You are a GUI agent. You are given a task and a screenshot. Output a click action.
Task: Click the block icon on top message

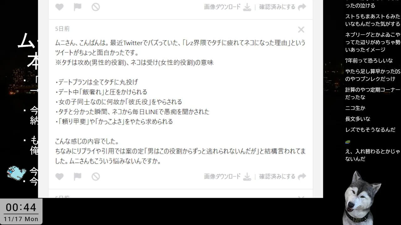(96, 7)
